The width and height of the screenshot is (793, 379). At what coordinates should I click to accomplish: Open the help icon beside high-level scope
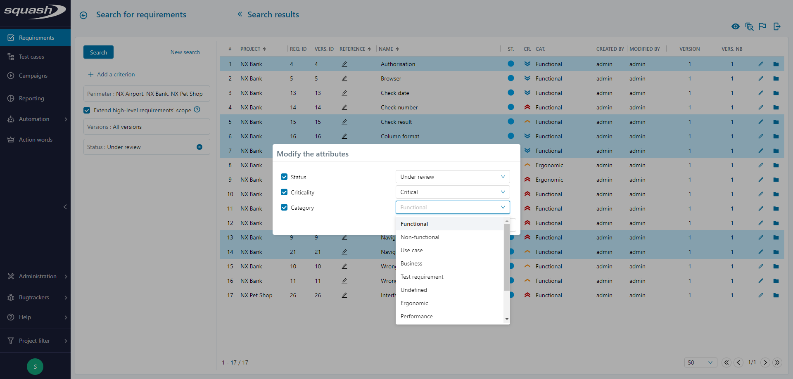pos(197,110)
